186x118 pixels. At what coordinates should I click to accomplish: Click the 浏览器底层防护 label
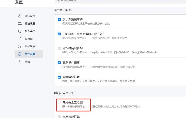72,48
